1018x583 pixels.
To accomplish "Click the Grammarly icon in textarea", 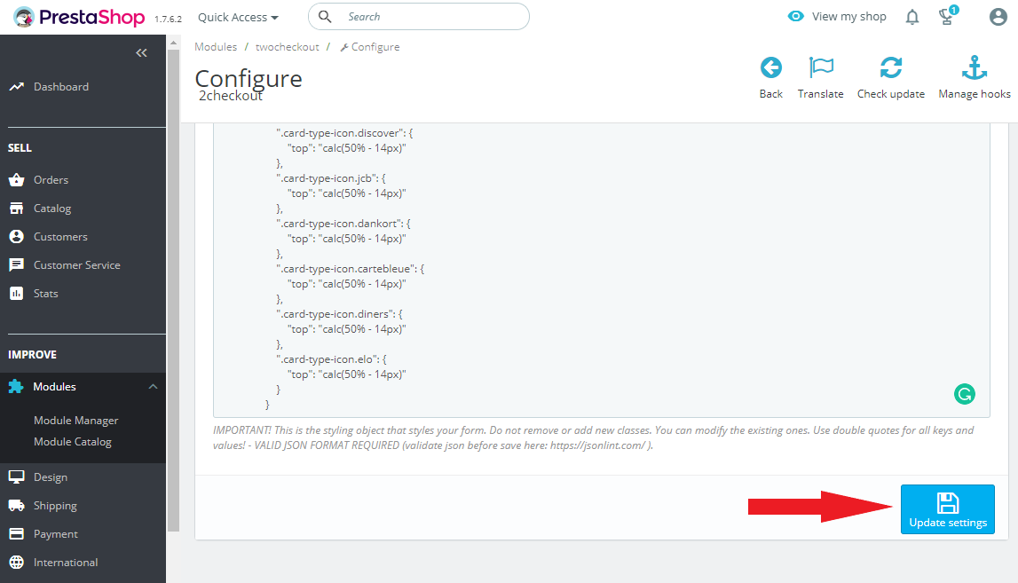I will pyautogui.click(x=965, y=394).
